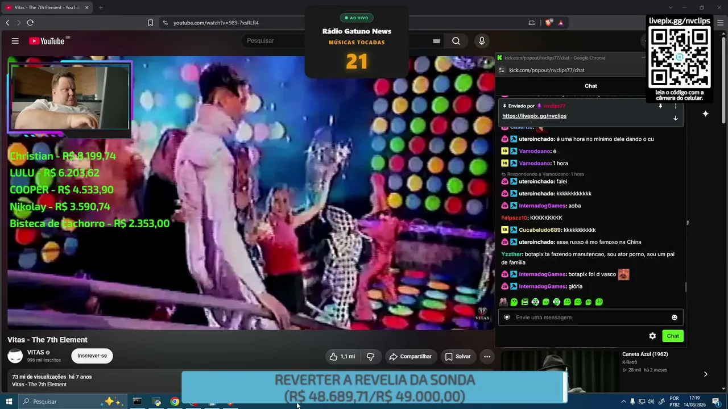Click the Caneta Azul (1962) video title
The width and height of the screenshot is (728, 409).
tap(645, 354)
